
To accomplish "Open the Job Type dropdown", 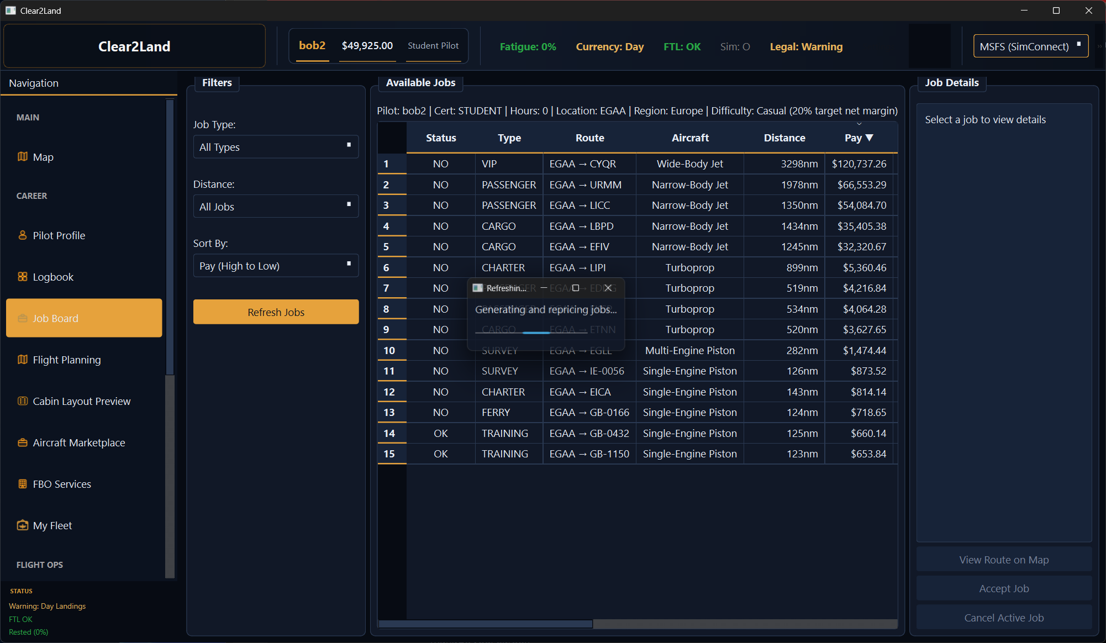I will pos(275,147).
